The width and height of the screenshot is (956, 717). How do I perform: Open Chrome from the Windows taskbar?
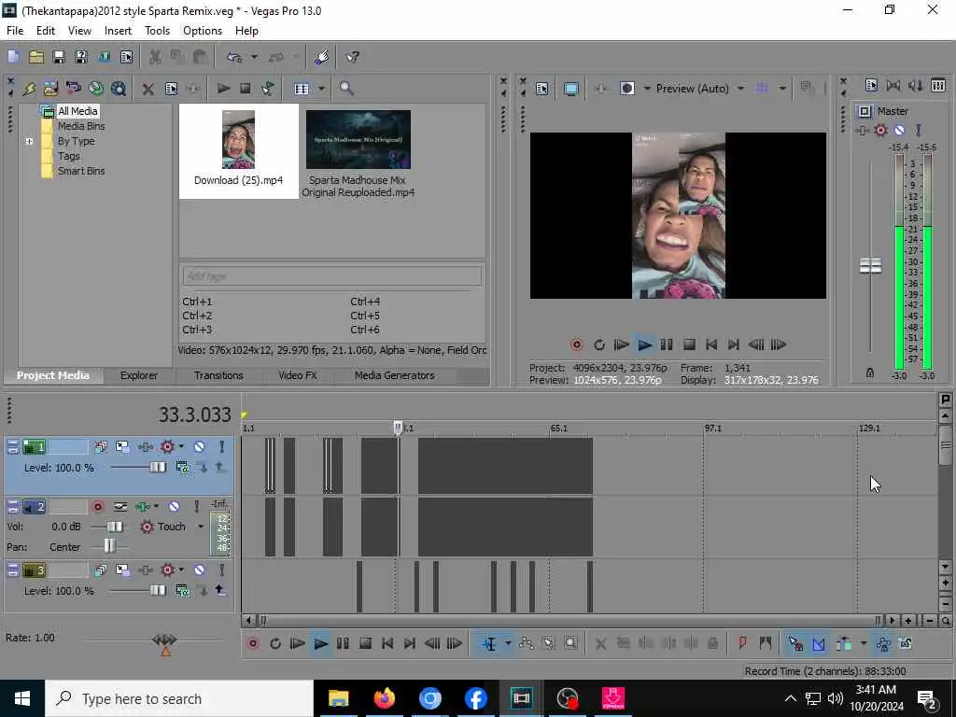(429, 698)
